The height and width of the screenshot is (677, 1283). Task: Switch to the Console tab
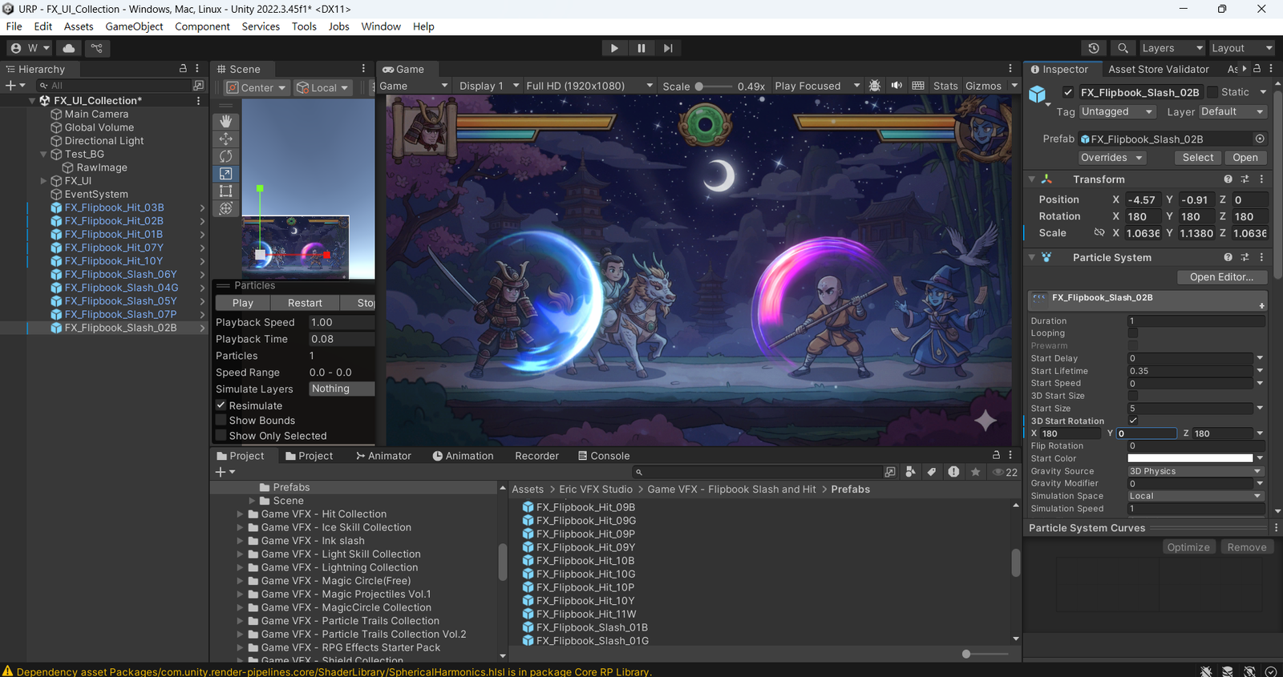604,456
